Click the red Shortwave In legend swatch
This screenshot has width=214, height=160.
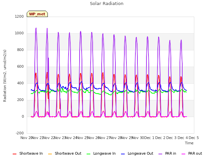pos(14,154)
